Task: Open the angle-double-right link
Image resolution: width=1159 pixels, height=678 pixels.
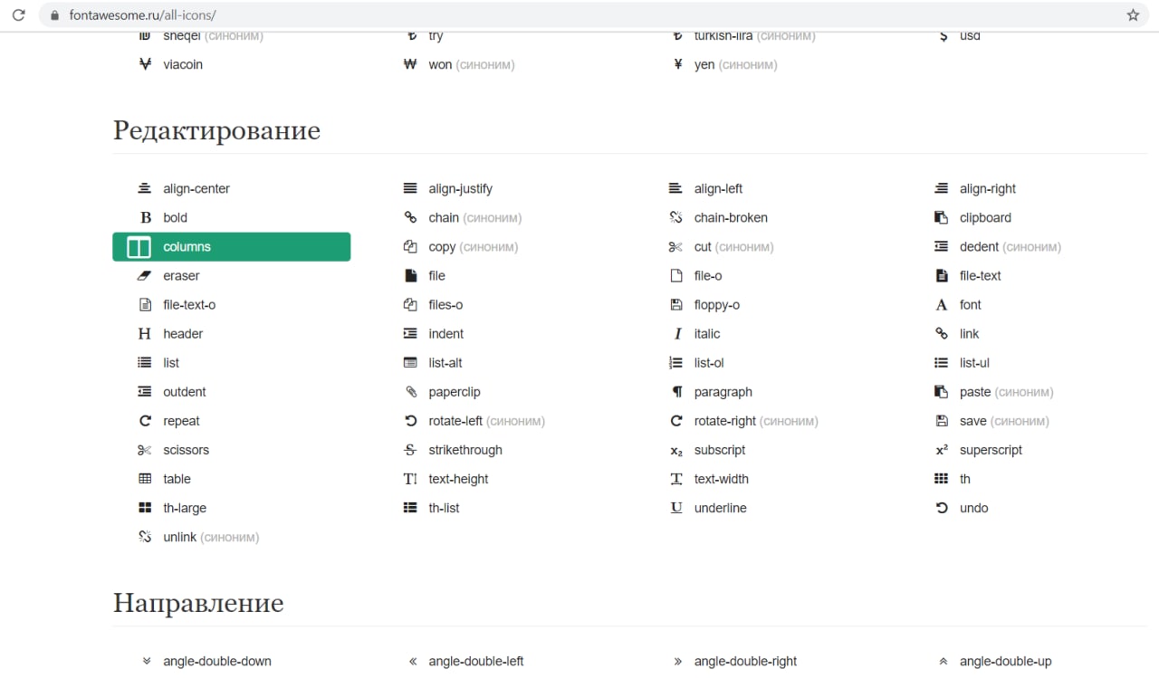Action: coord(746,662)
